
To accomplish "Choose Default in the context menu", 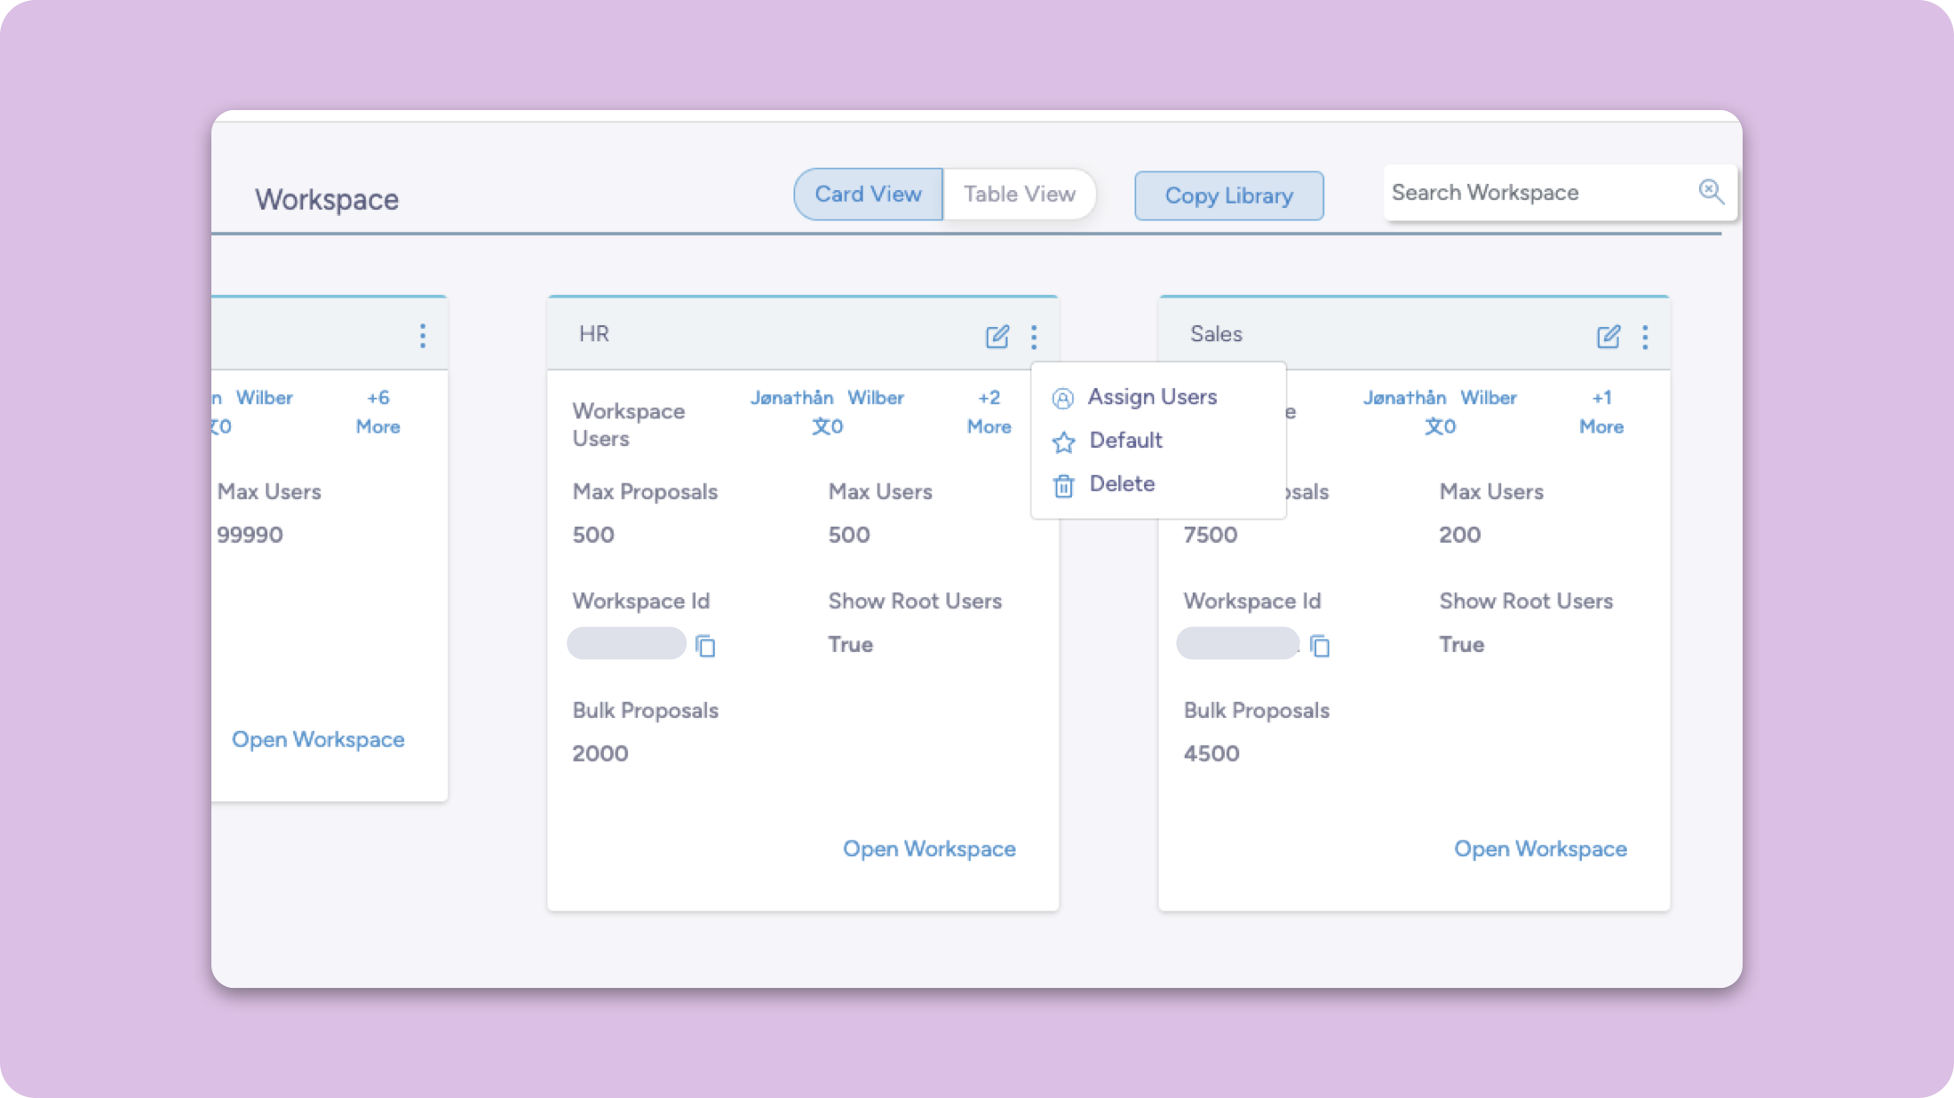I will (x=1125, y=441).
